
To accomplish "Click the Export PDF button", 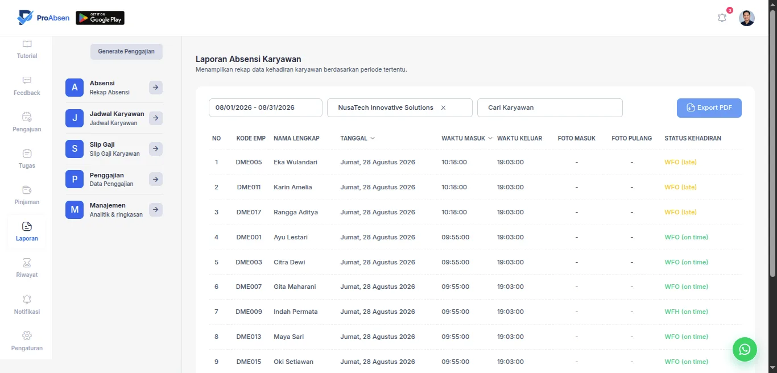I will [709, 108].
